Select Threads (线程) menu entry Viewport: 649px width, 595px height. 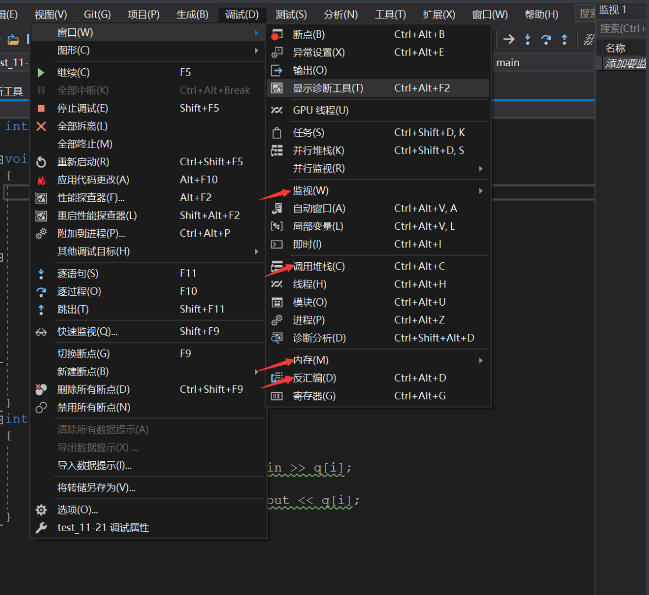378,285
